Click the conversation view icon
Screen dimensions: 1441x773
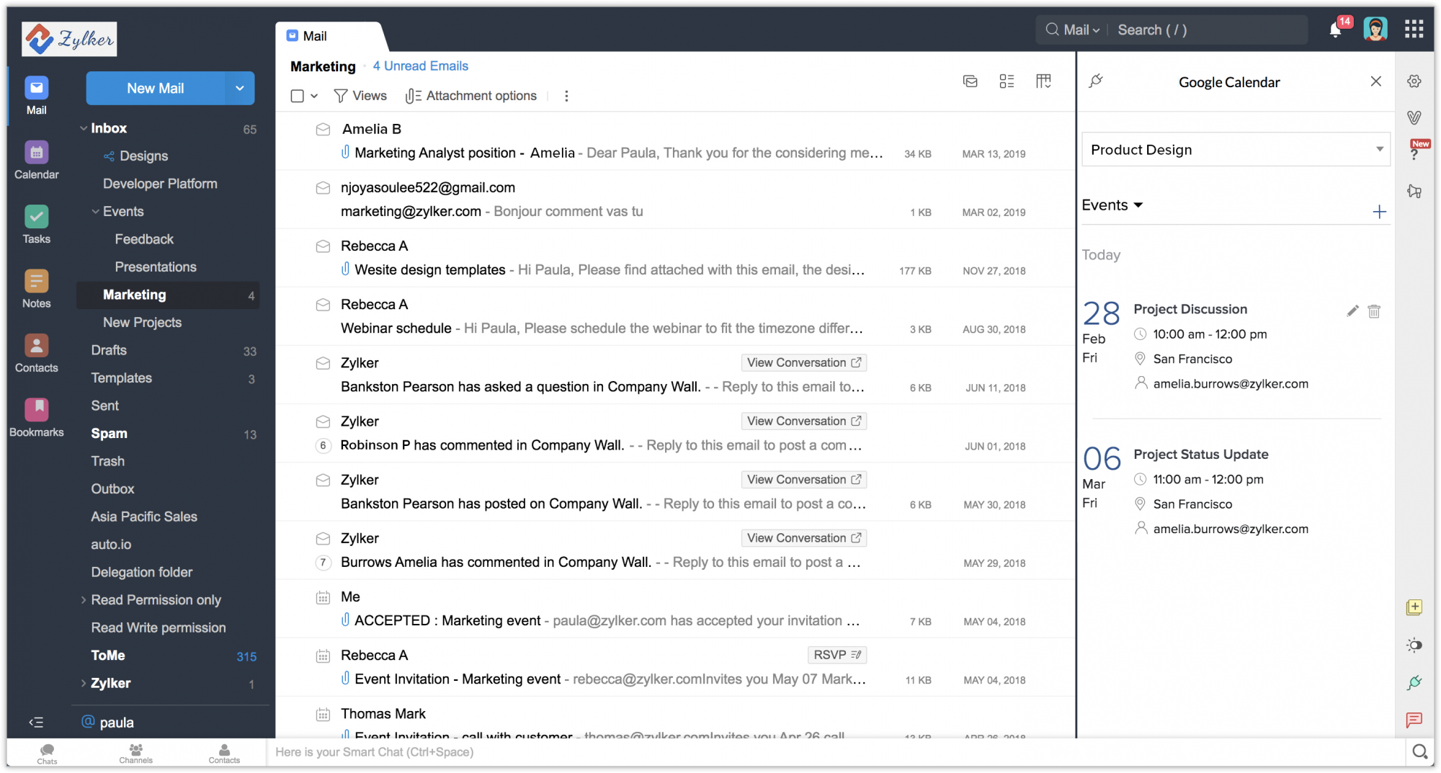point(971,81)
